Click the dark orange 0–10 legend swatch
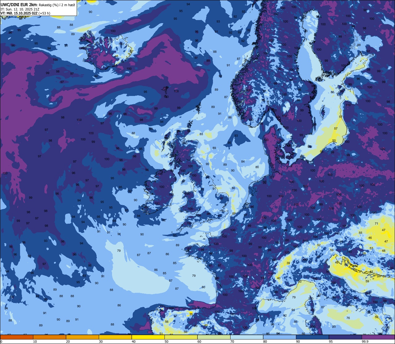 click(17, 337)
